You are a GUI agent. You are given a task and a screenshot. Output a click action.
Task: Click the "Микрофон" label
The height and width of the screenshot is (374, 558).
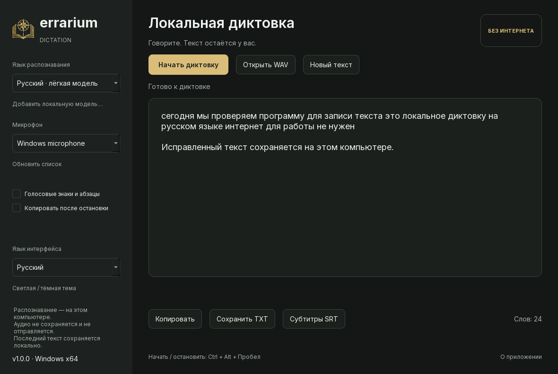point(27,125)
